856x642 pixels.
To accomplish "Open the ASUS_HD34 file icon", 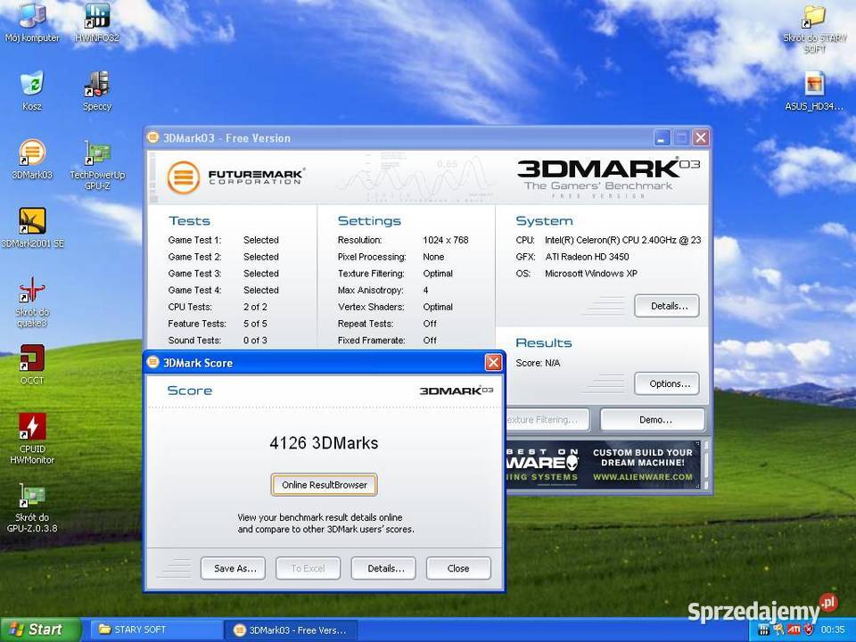I will click(x=814, y=85).
